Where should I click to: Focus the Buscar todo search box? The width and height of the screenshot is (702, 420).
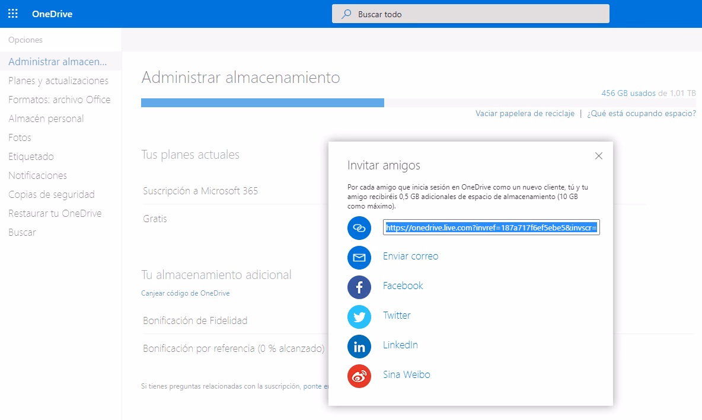tap(471, 14)
